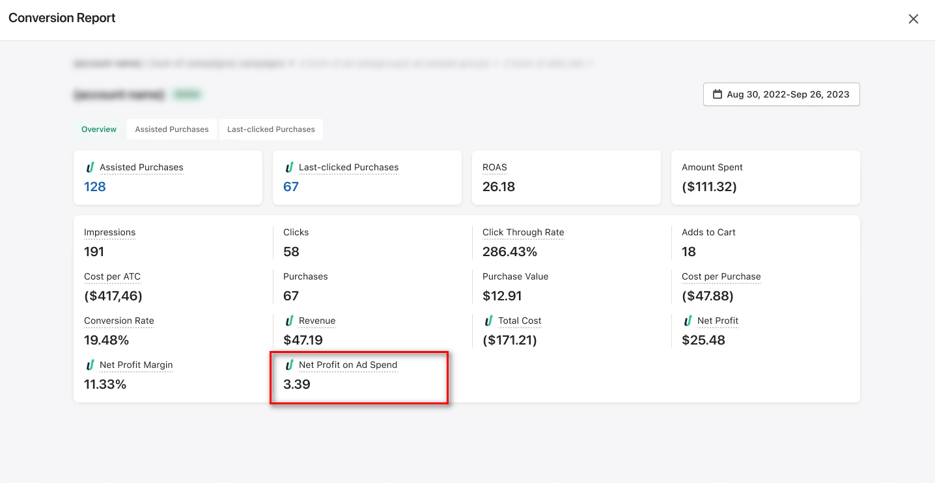Click the calendar icon in the date picker
The height and width of the screenshot is (483, 935).
pos(717,94)
